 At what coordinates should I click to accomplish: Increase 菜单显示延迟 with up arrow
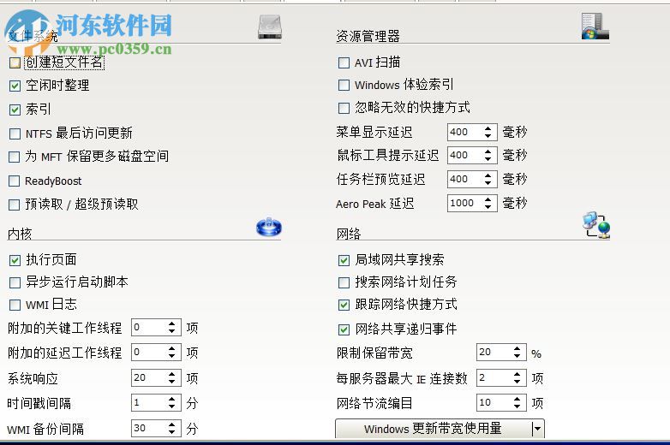point(488,128)
